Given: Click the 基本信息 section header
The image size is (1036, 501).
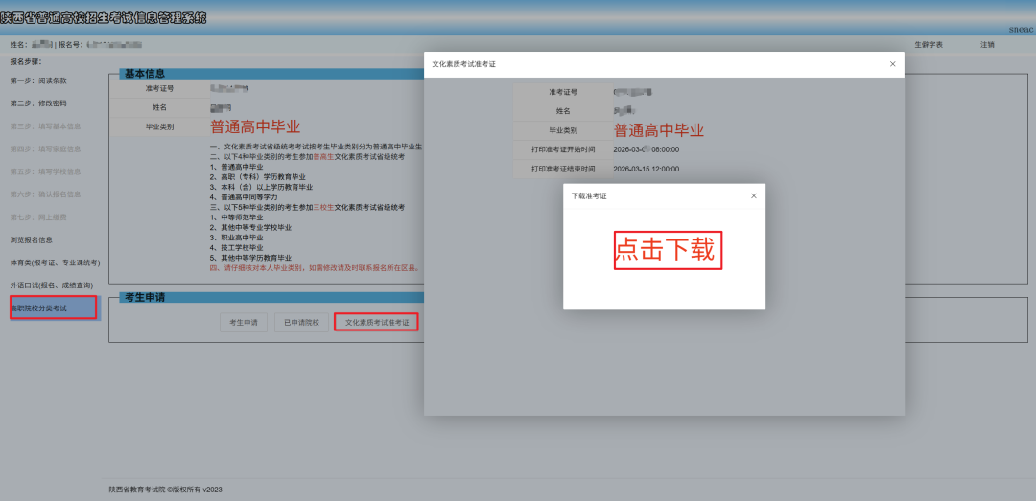Looking at the screenshot, I should coord(145,73).
